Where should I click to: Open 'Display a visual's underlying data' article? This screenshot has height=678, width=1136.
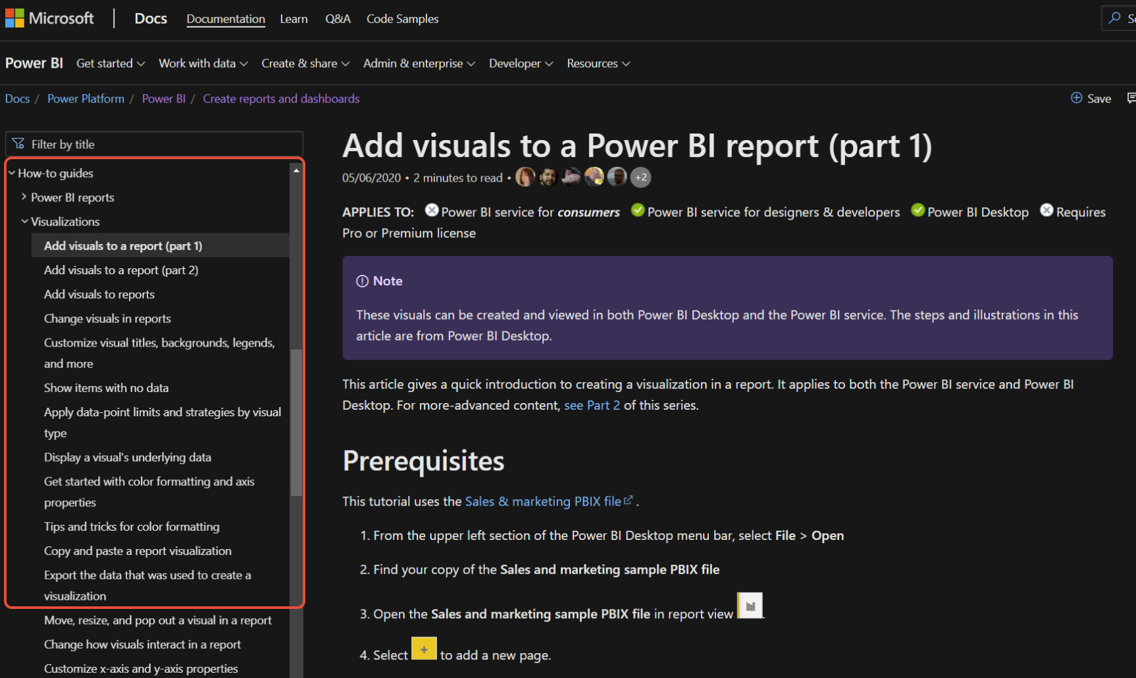128,458
